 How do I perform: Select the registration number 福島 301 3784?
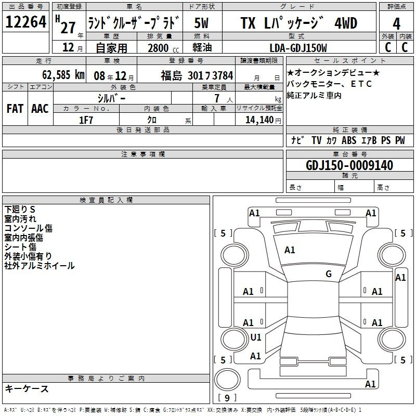[x=197, y=75]
